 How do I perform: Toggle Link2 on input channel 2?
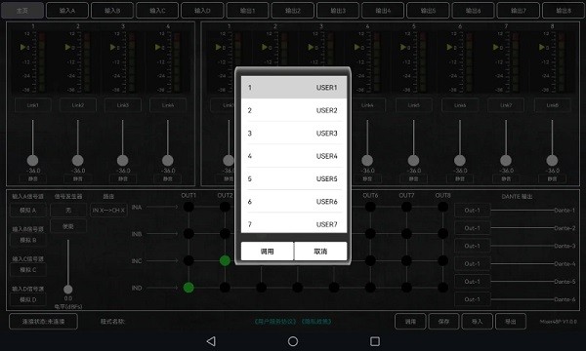tap(78, 105)
